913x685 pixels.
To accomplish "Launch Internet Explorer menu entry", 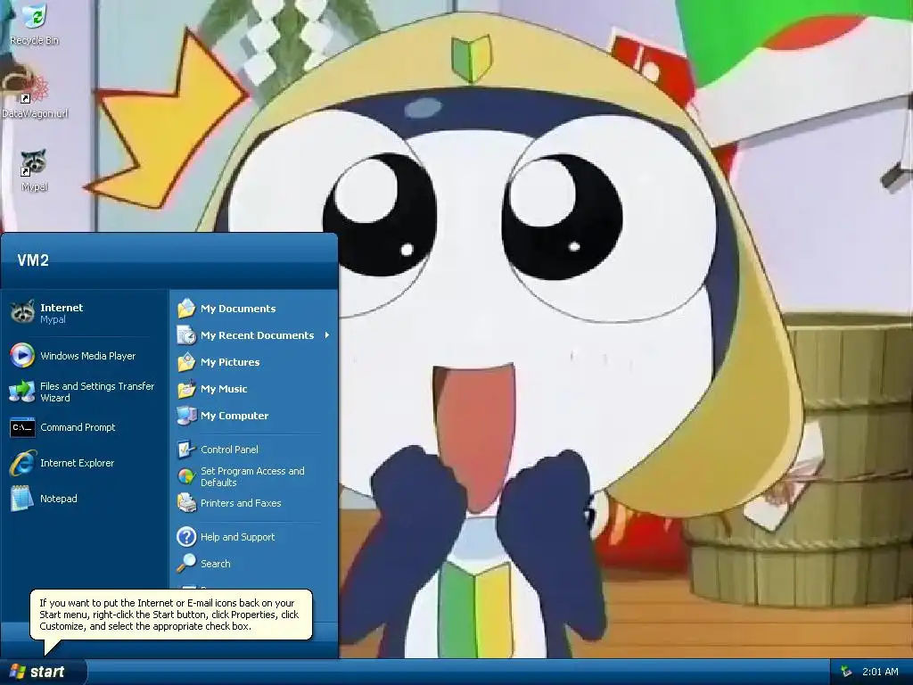I will coord(85,463).
